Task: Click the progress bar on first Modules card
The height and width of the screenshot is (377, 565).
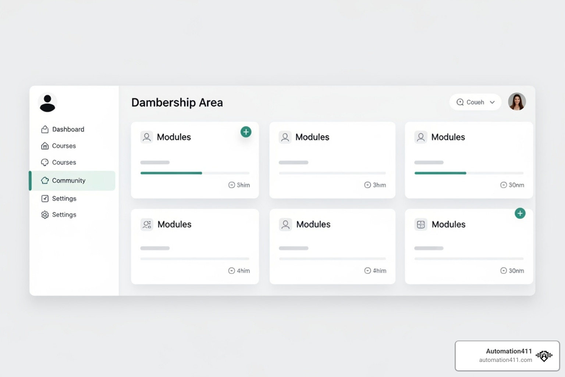Action: tap(195, 173)
